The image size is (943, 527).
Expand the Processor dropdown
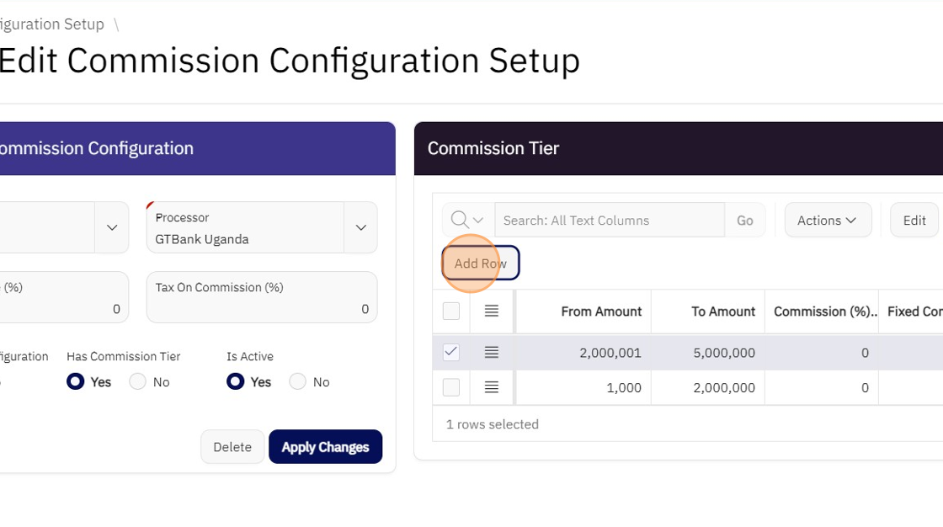click(360, 227)
